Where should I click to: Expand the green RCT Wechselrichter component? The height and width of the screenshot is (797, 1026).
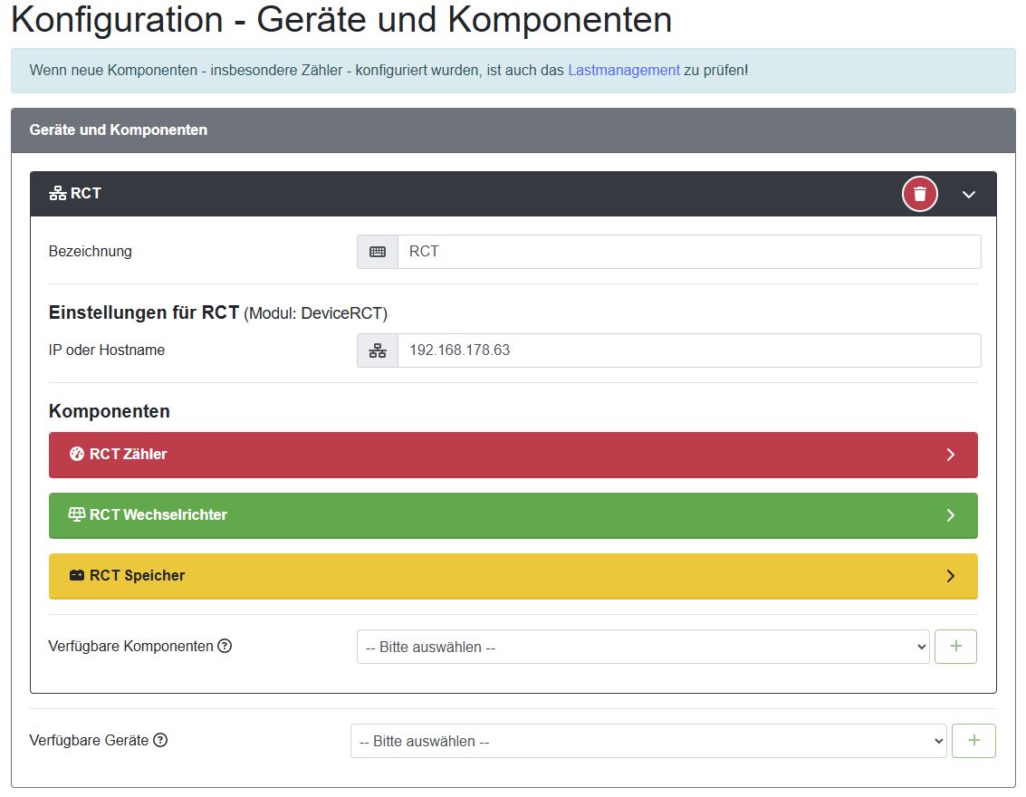click(513, 515)
